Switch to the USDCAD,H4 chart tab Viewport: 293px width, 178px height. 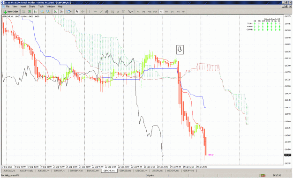point(141,171)
